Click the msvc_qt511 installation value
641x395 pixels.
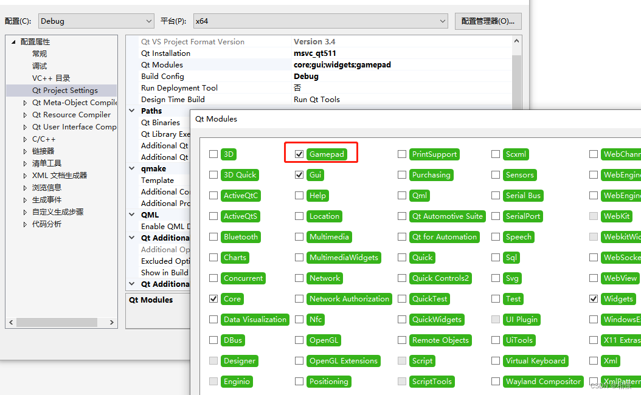tap(315, 53)
